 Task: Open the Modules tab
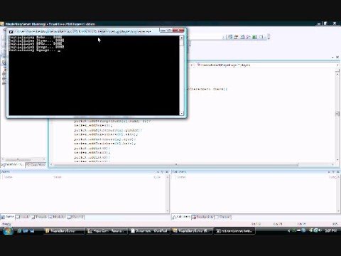tap(58, 217)
